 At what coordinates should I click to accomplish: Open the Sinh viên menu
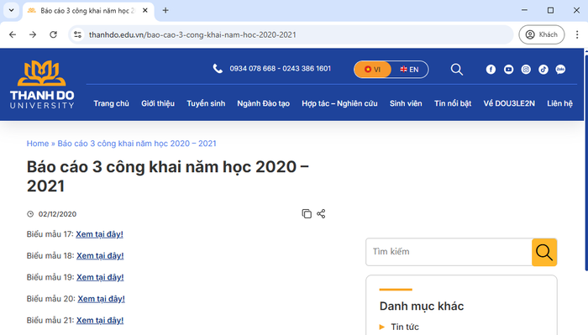coord(406,103)
